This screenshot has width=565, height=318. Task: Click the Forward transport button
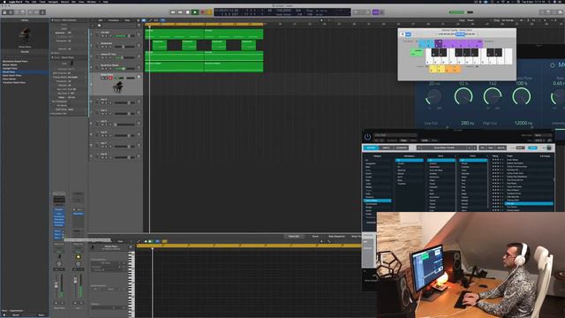(180, 12)
